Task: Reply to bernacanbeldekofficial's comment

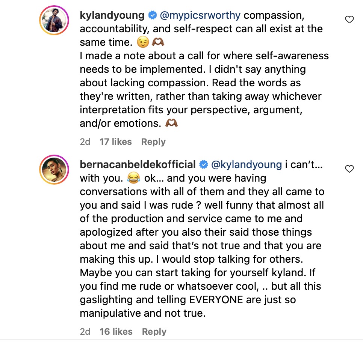Action: point(154,332)
